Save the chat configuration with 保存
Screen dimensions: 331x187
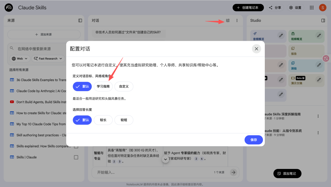[253, 140]
